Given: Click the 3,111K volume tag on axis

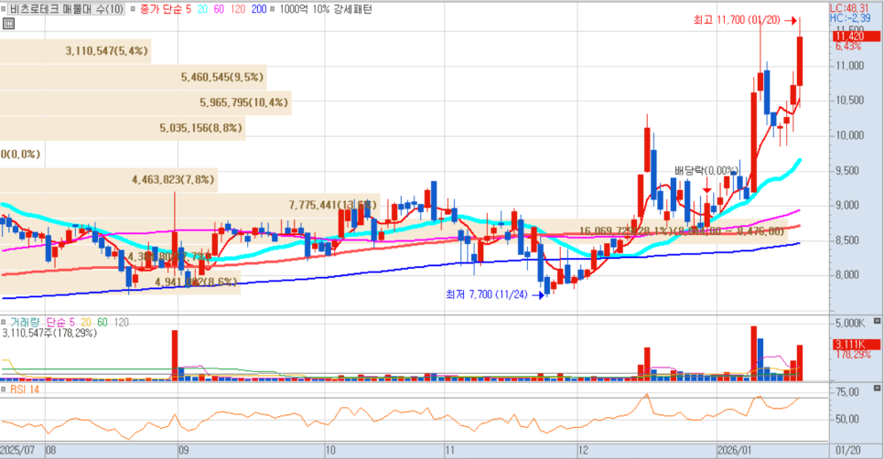Looking at the screenshot, I should [x=856, y=344].
